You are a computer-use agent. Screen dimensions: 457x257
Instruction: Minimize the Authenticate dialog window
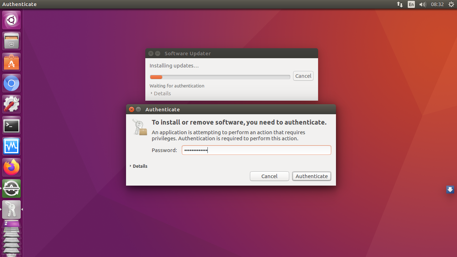pos(139,109)
